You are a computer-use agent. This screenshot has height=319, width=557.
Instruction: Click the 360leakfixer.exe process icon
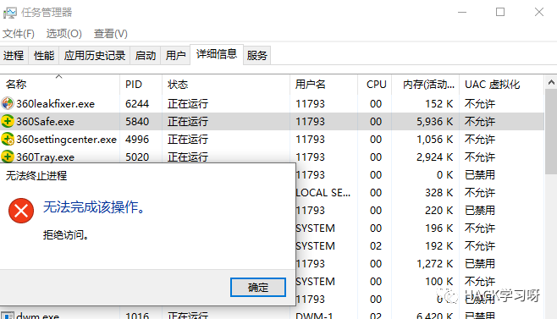(7, 104)
